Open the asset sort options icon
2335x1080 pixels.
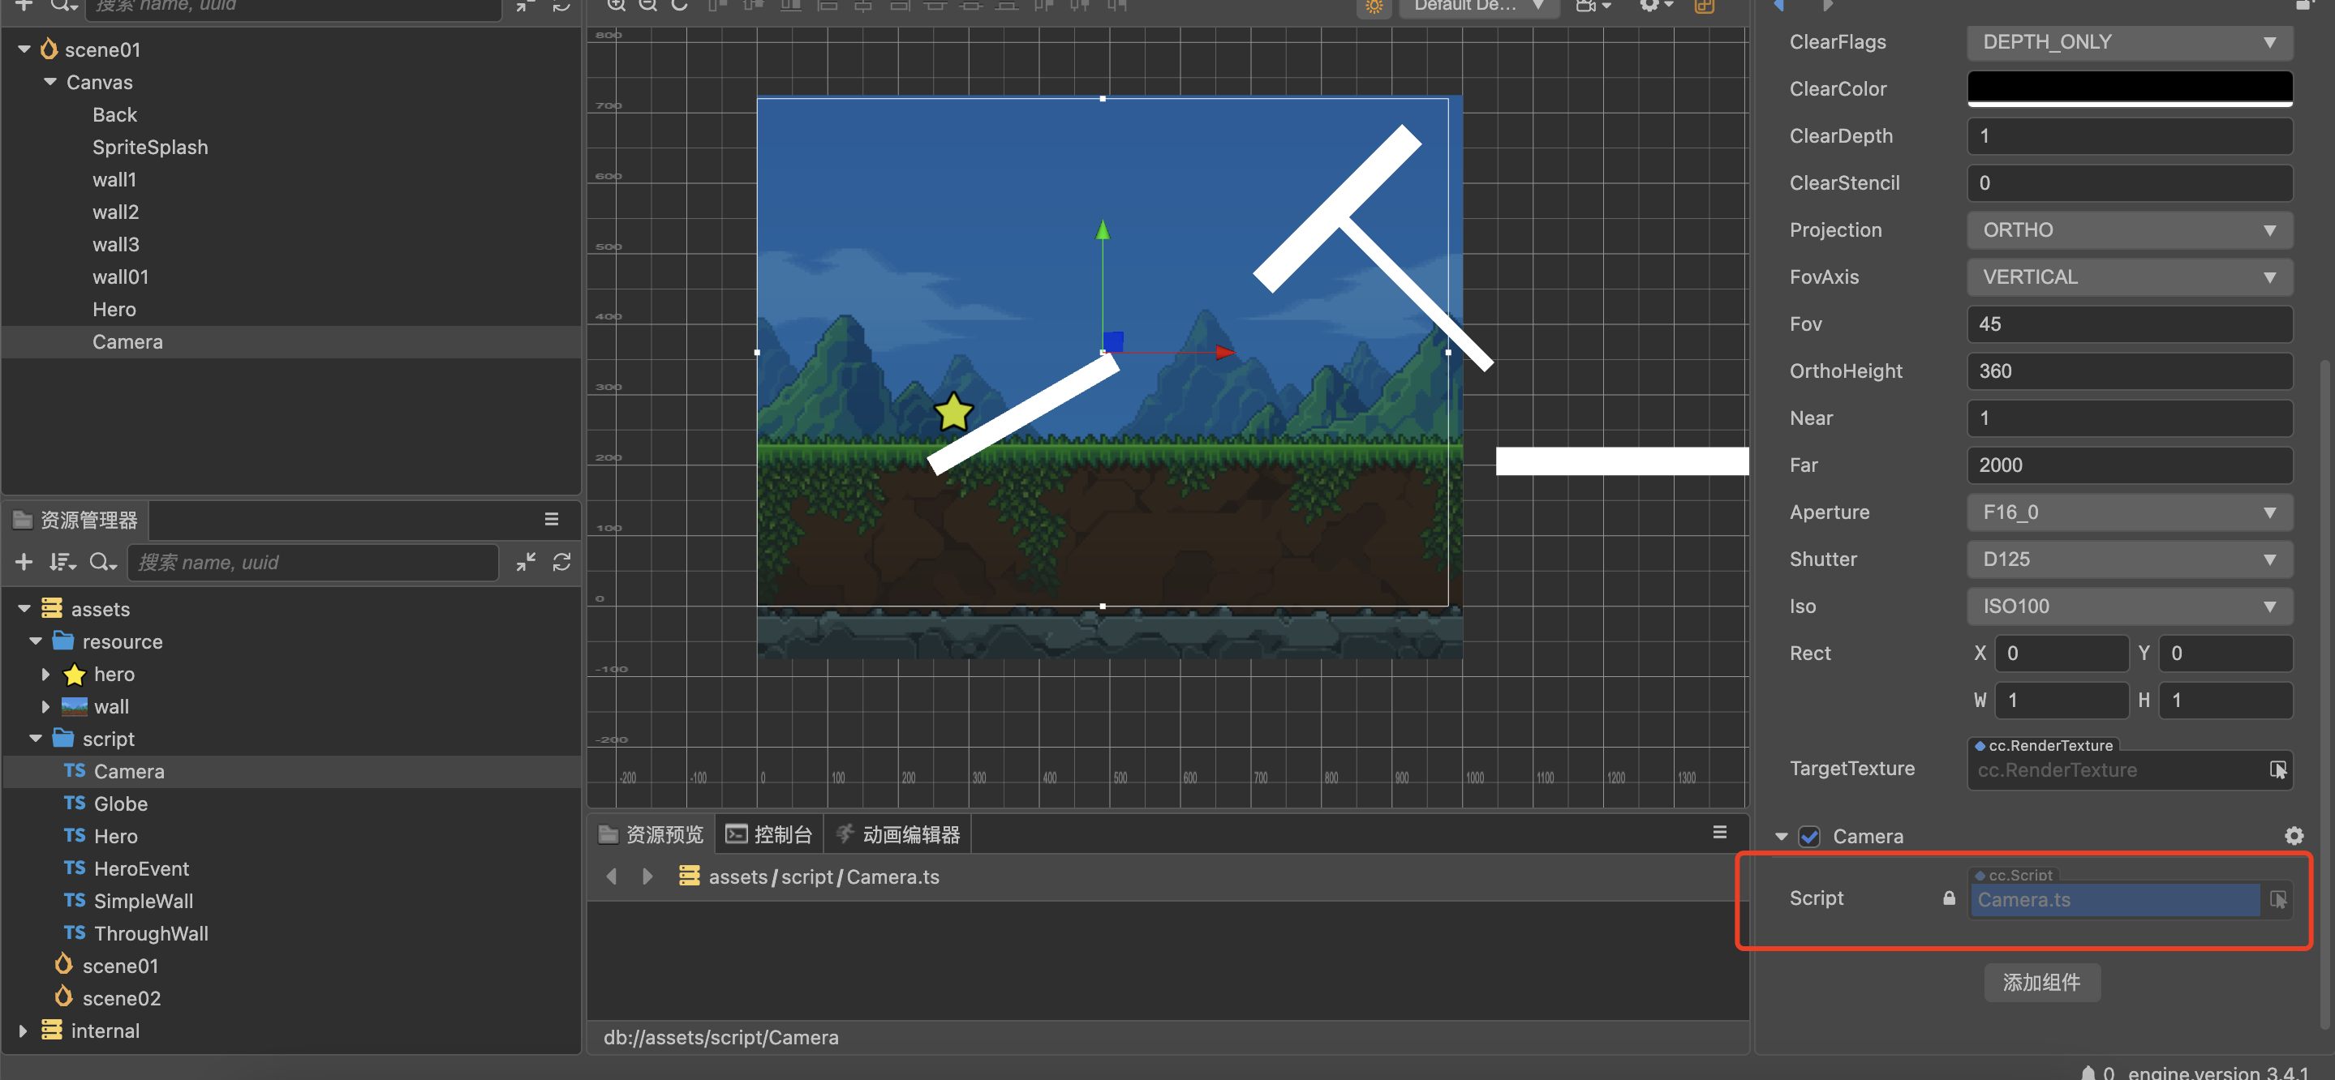pos(62,563)
